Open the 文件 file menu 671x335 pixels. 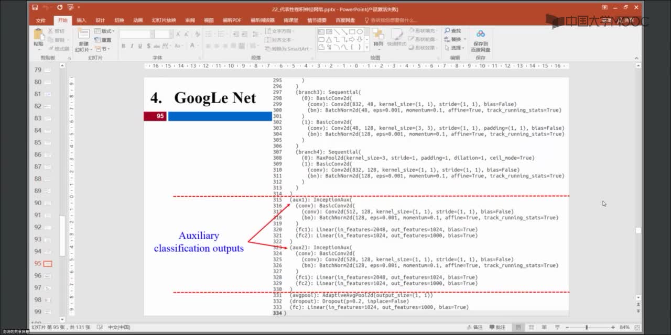[40, 20]
